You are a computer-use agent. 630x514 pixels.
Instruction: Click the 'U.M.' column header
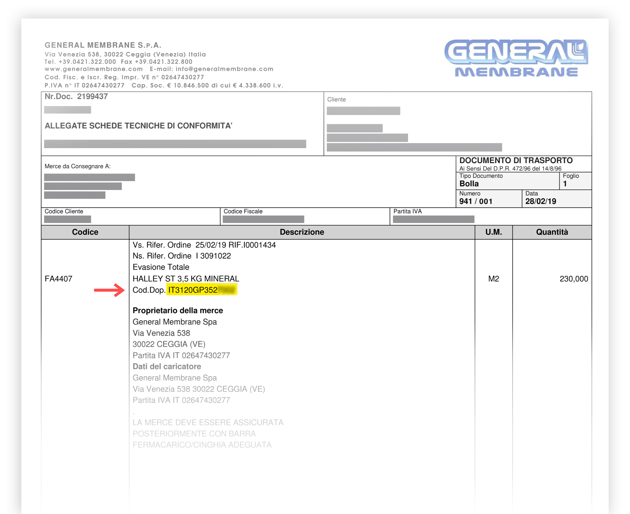tap(494, 232)
